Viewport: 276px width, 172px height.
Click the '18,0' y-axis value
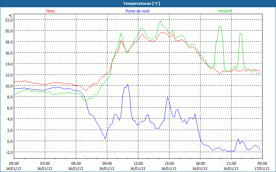(x=9, y=42)
